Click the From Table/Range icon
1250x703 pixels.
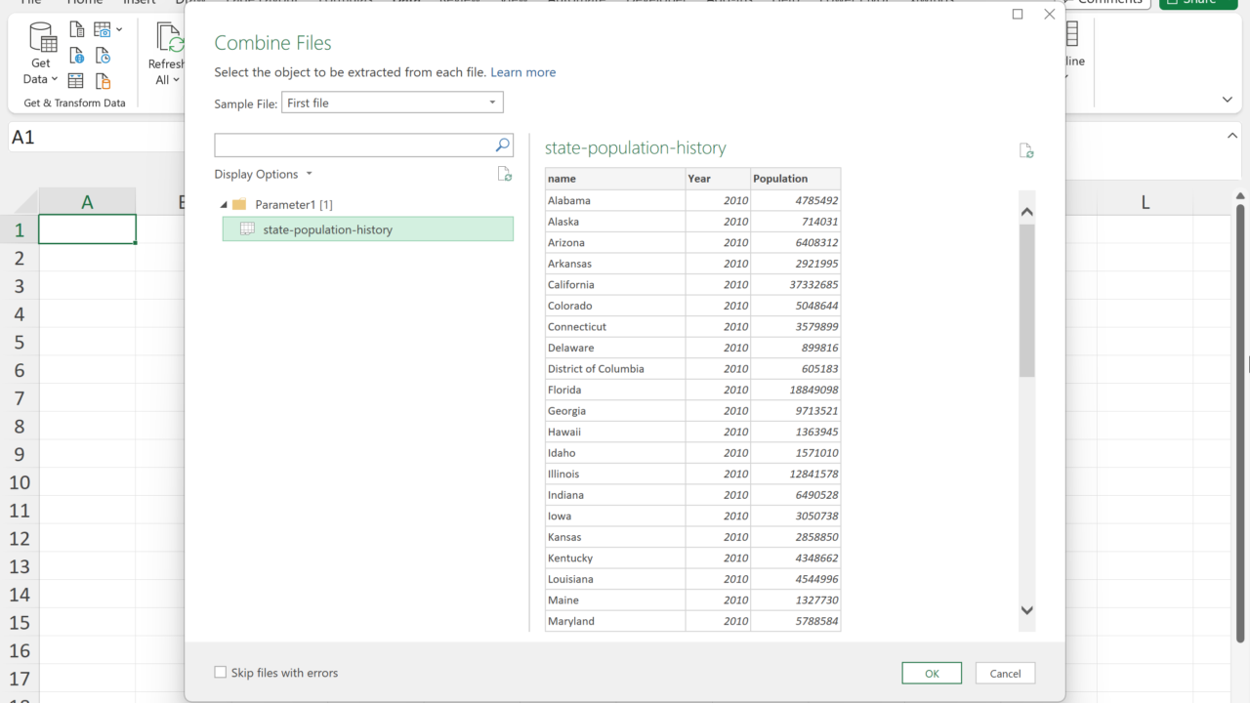coord(76,81)
